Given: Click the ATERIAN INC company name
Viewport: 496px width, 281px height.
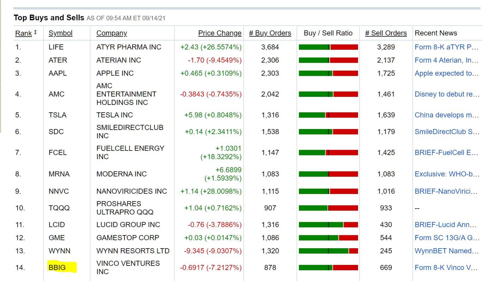Looking at the screenshot, I should (119, 60).
